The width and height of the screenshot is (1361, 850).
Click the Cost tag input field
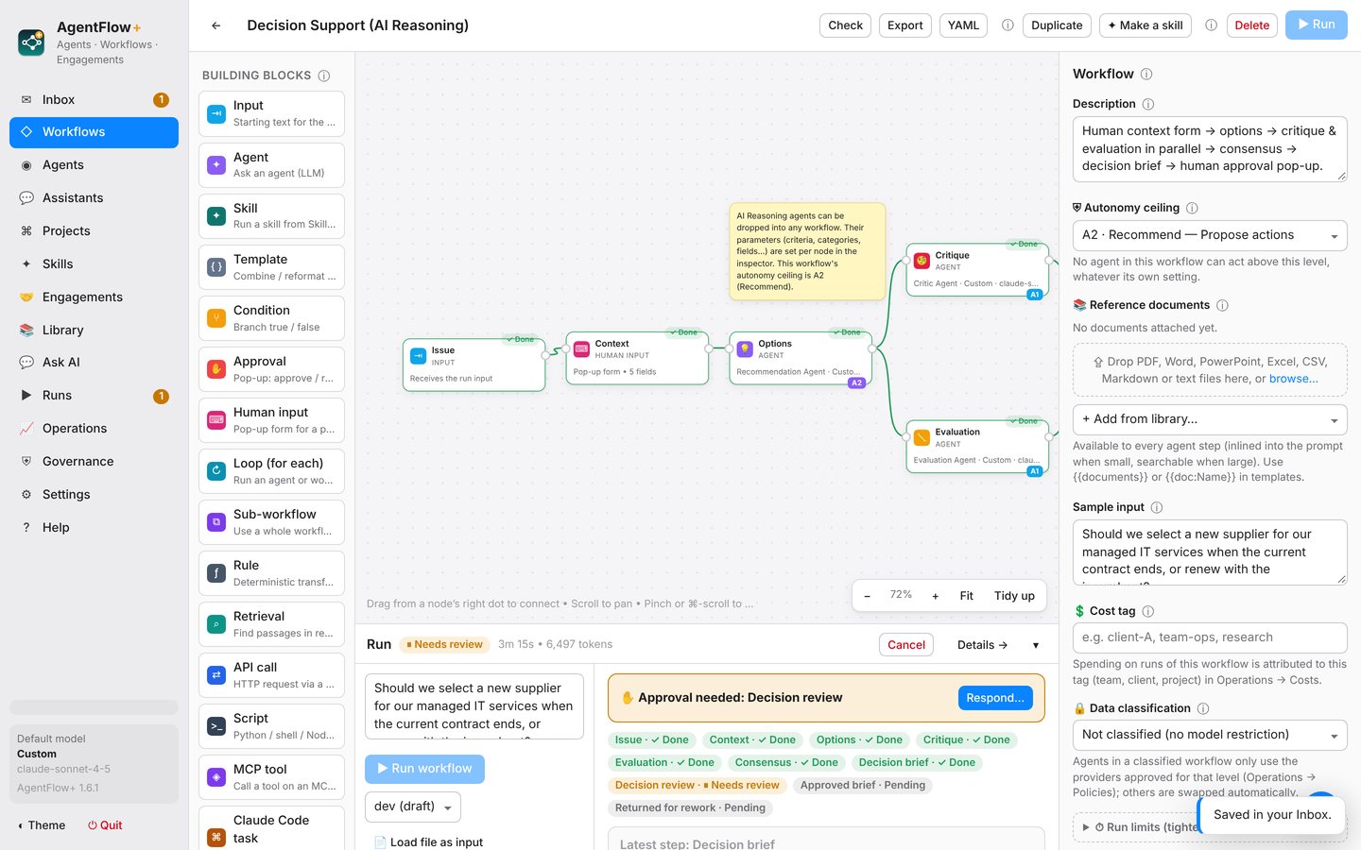coord(1210,637)
